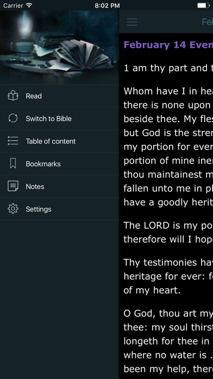Tap the February 14 Evening heading

(x=168, y=45)
